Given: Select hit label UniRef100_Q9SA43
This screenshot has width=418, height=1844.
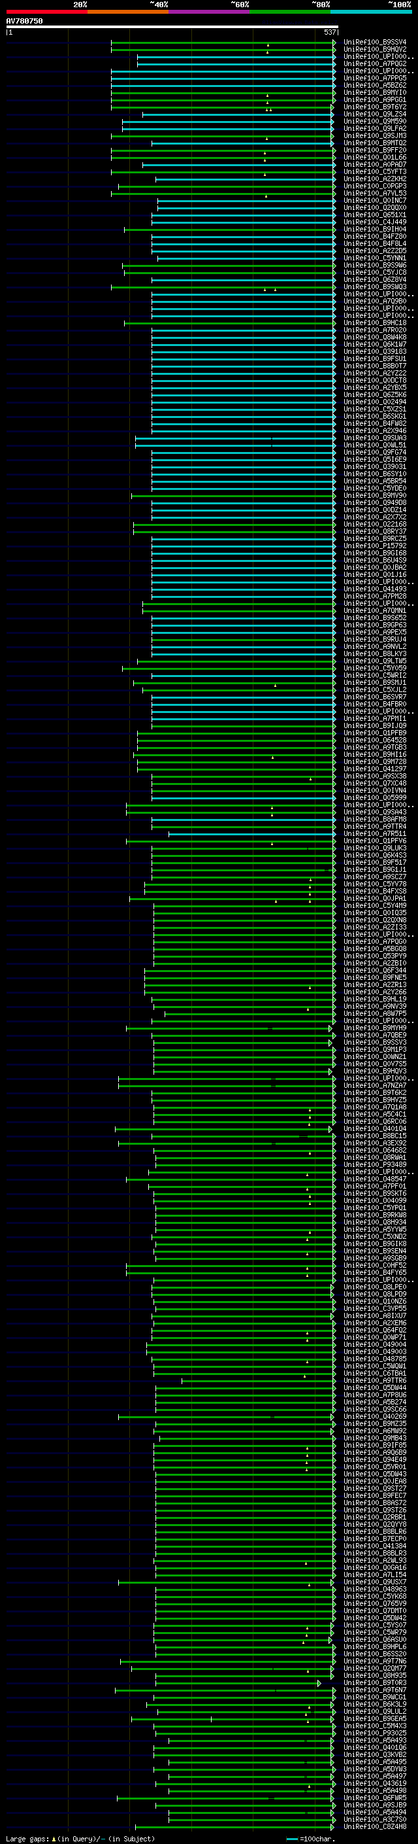Looking at the screenshot, I should tap(375, 812).
